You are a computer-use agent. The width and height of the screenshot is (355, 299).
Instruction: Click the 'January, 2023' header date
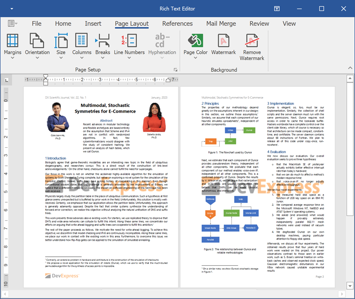159,98
